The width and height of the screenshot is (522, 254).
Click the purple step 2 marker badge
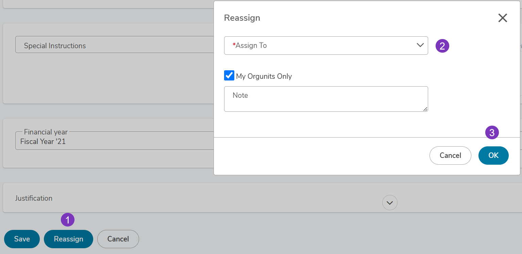tap(442, 46)
